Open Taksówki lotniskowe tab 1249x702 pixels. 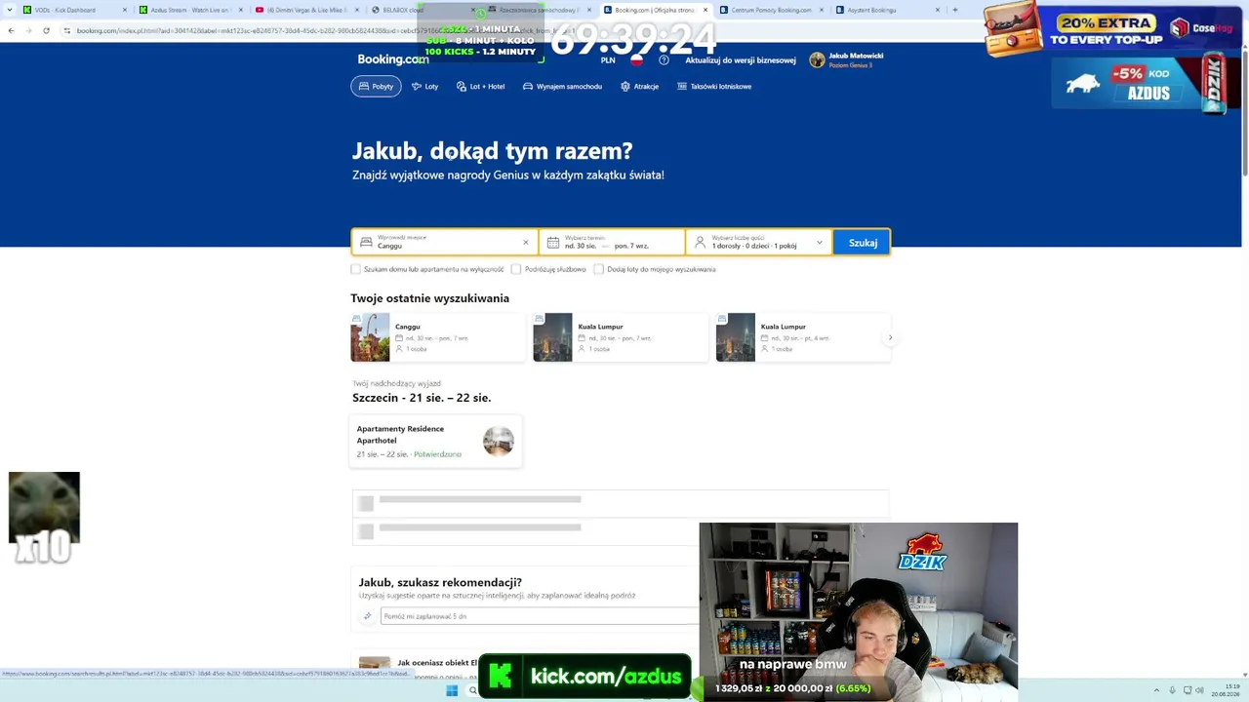point(714,86)
